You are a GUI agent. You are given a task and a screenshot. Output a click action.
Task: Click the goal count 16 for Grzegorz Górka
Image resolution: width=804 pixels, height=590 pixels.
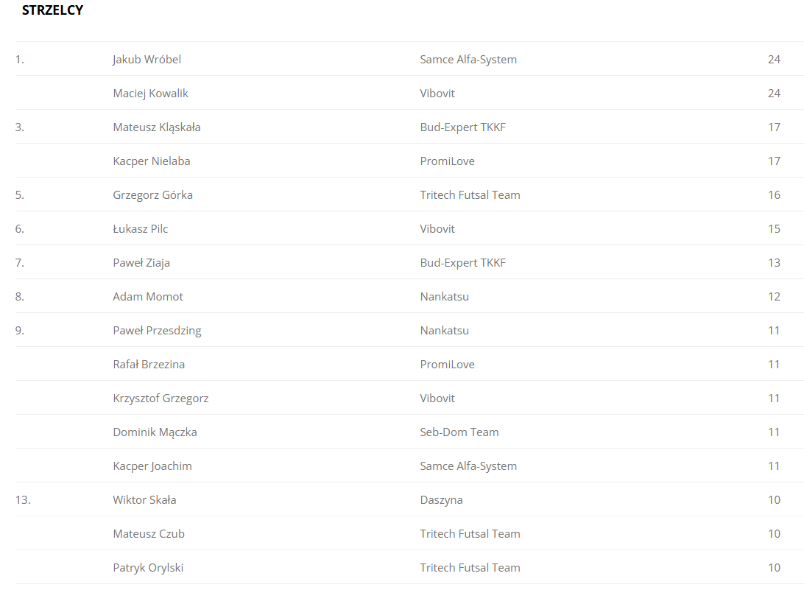(773, 195)
